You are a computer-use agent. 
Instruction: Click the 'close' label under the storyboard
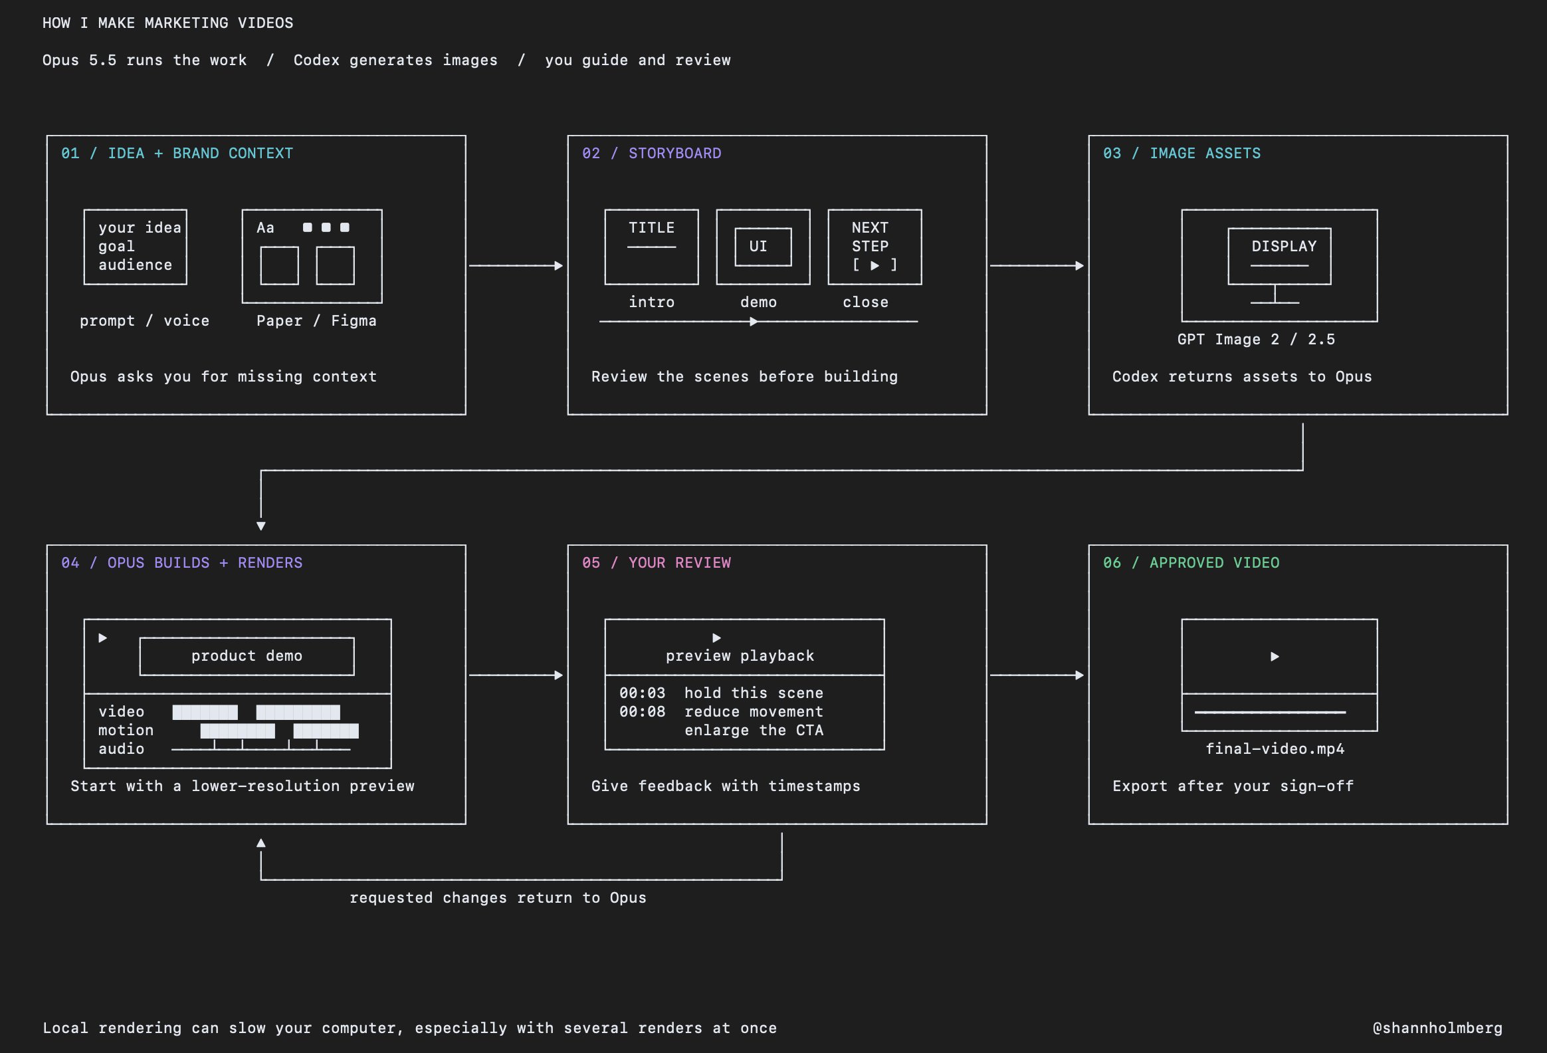tap(865, 302)
